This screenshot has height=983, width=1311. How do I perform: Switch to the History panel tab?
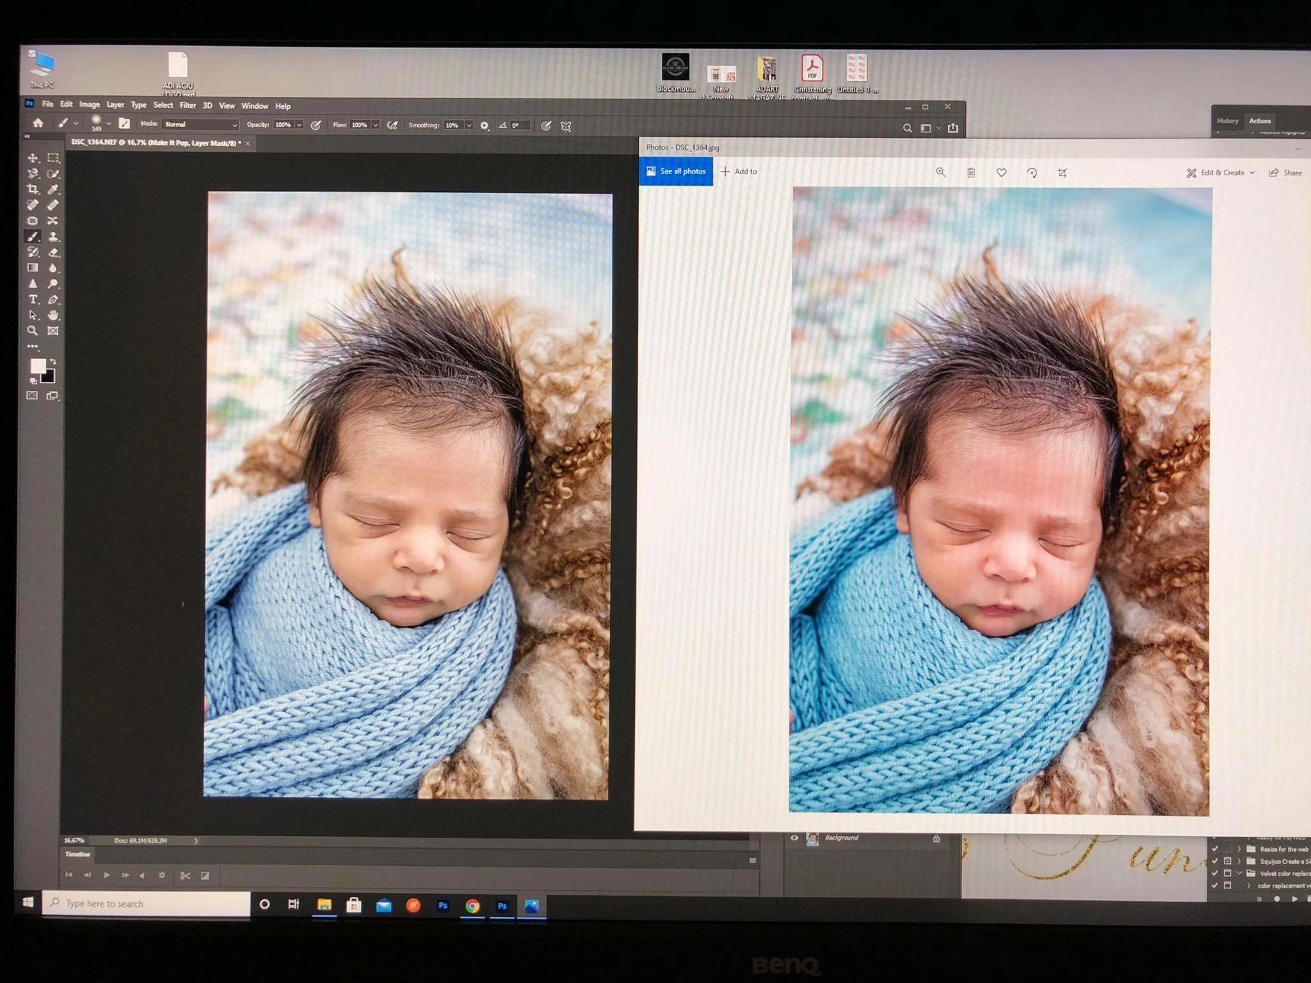coord(1227,121)
